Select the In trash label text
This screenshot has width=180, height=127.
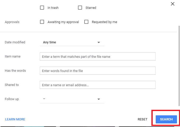tap(53, 8)
